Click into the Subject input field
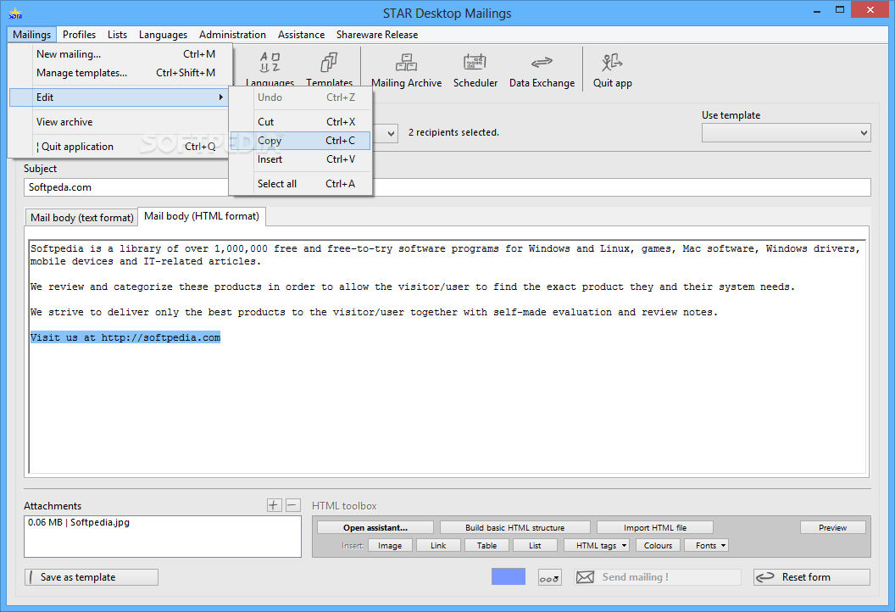895x612 pixels. (x=447, y=187)
